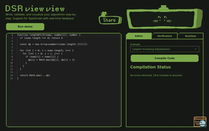The image size is (209, 131).
Task: Click line 6 outer for loop with i
Action: pyautogui.click(x=47, y=50)
